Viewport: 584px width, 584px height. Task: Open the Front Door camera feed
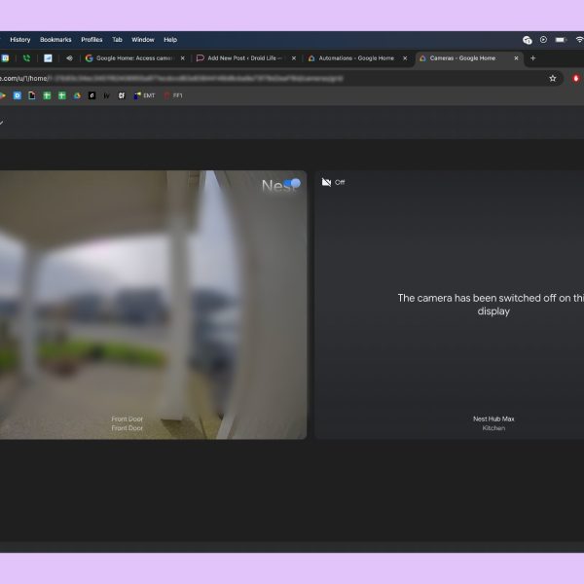[x=146, y=304]
